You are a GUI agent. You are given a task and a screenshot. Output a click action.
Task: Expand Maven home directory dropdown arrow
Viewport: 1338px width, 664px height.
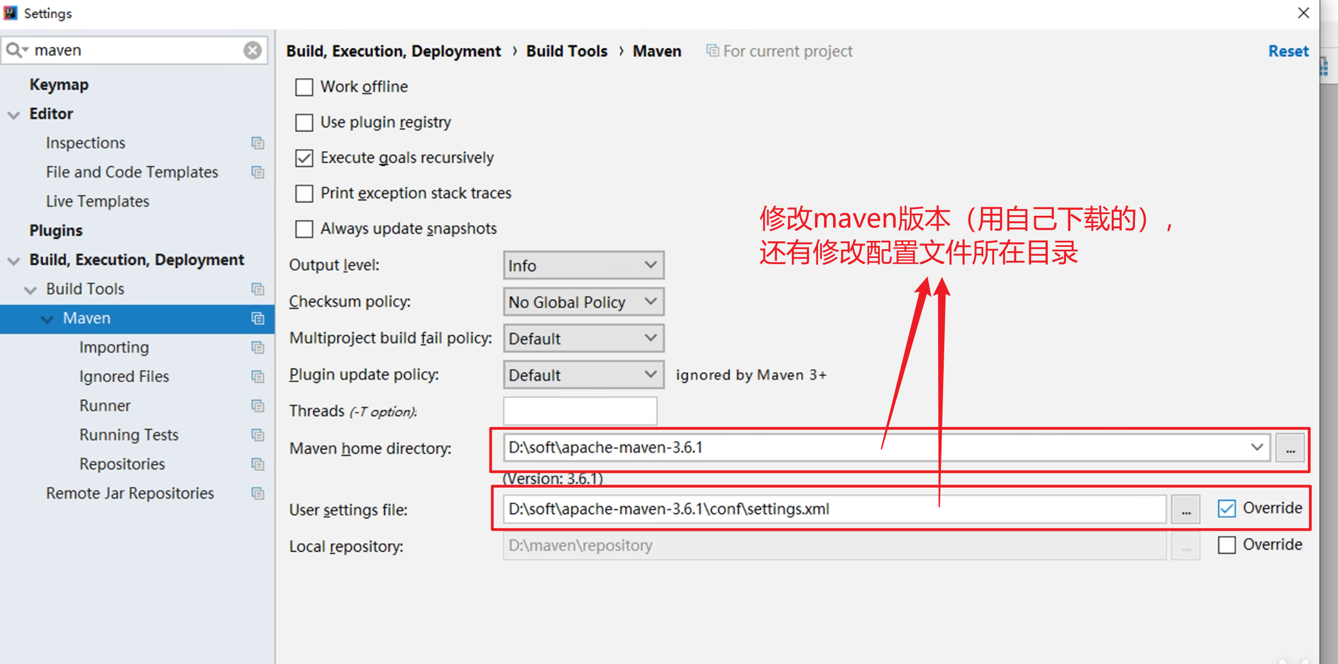pyautogui.click(x=1257, y=447)
